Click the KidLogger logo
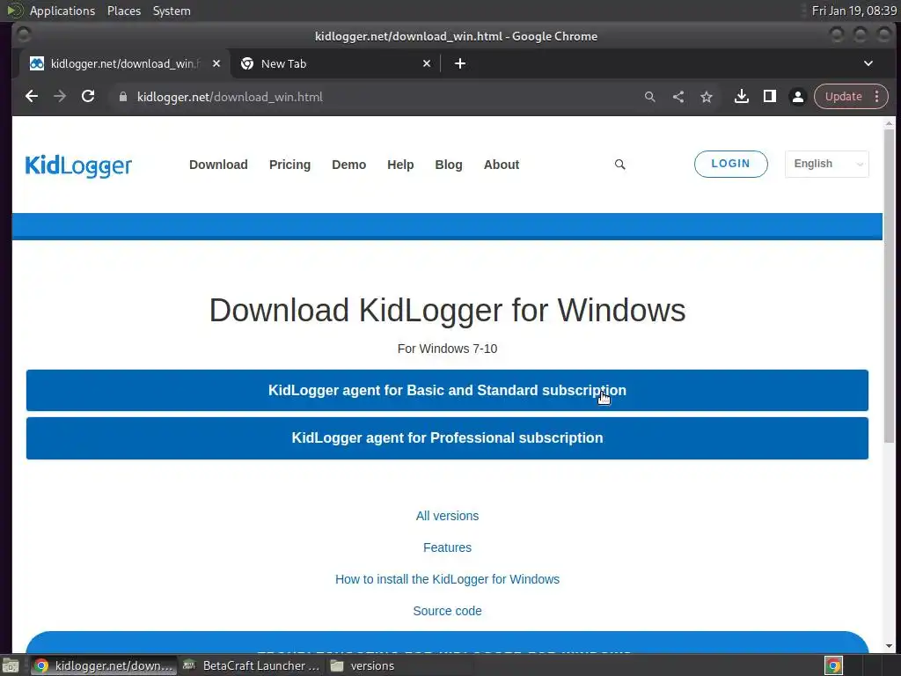The height and width of the screenshot is (676, 901). 78,165
